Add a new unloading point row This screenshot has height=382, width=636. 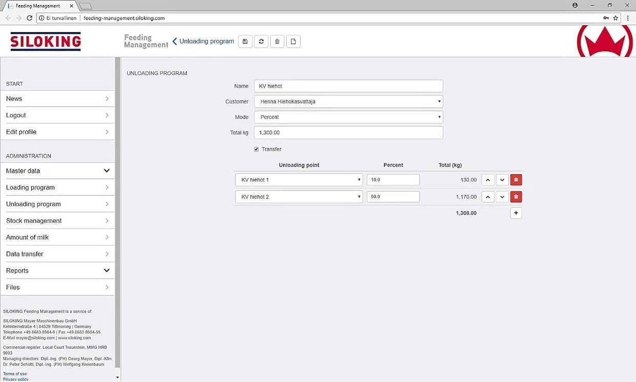[x=516, y=213]
